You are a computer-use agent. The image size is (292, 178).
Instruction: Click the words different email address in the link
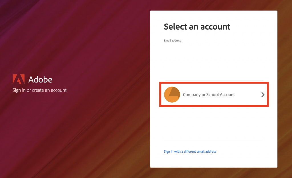(200, 152)
